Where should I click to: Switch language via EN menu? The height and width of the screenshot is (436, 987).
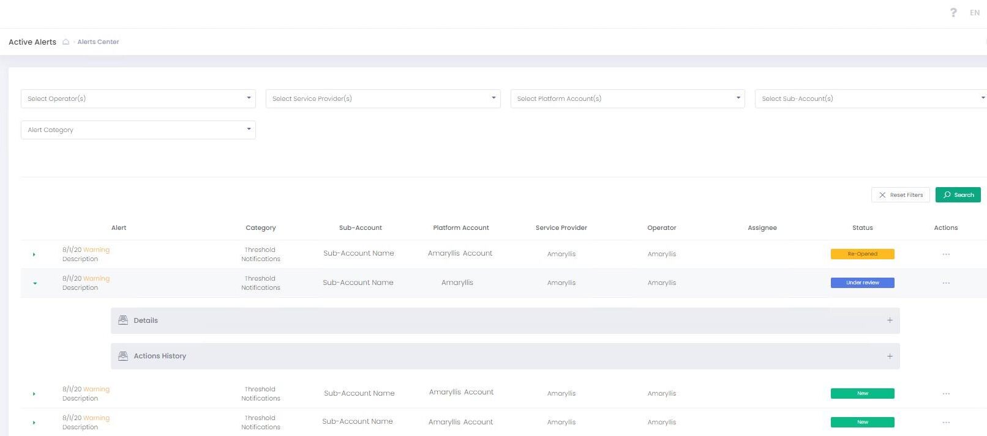pos(975,13)
